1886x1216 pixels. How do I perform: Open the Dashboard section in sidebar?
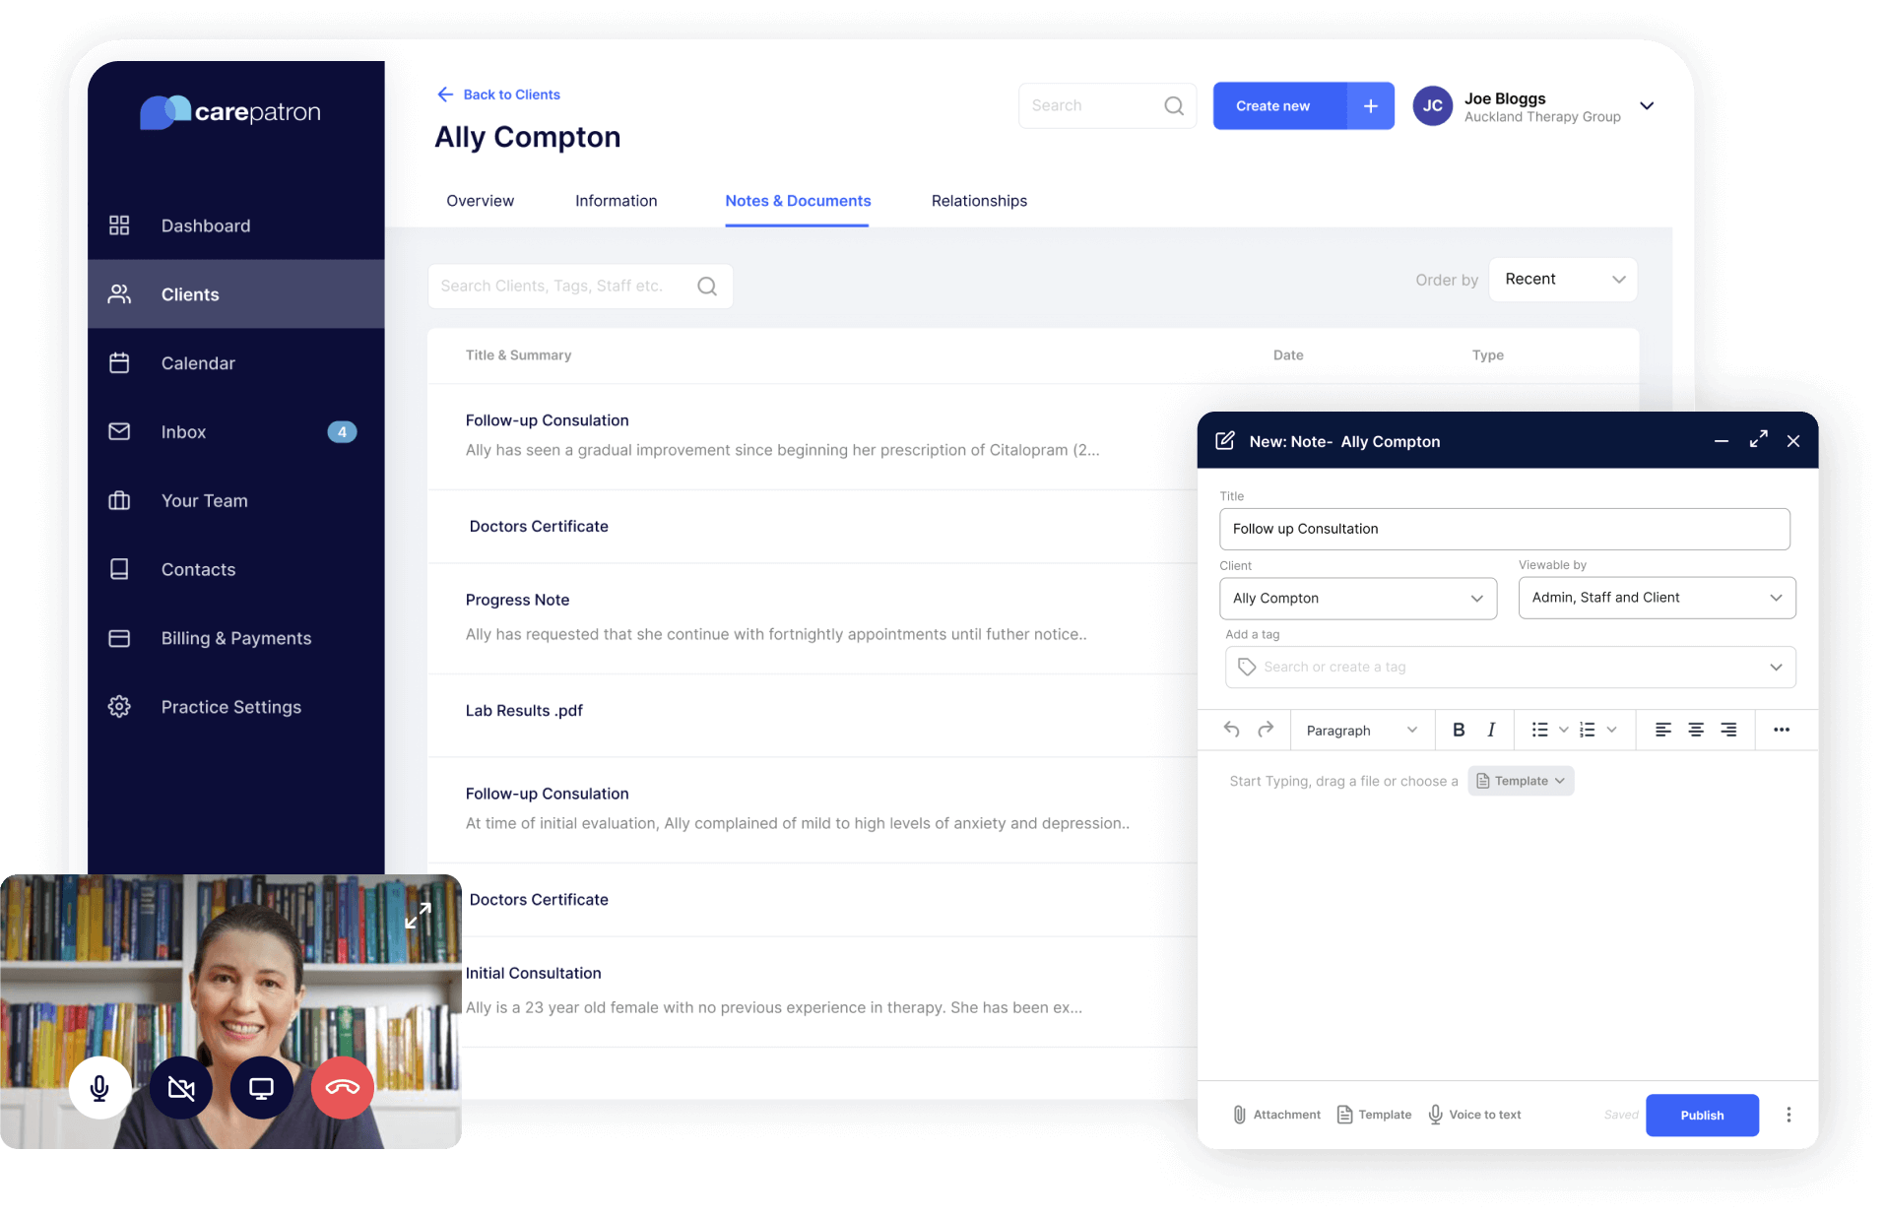coord(235,225)
